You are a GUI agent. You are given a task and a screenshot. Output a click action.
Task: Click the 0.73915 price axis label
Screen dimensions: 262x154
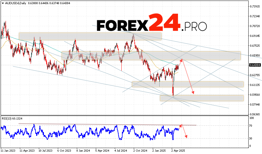(255, 7)
